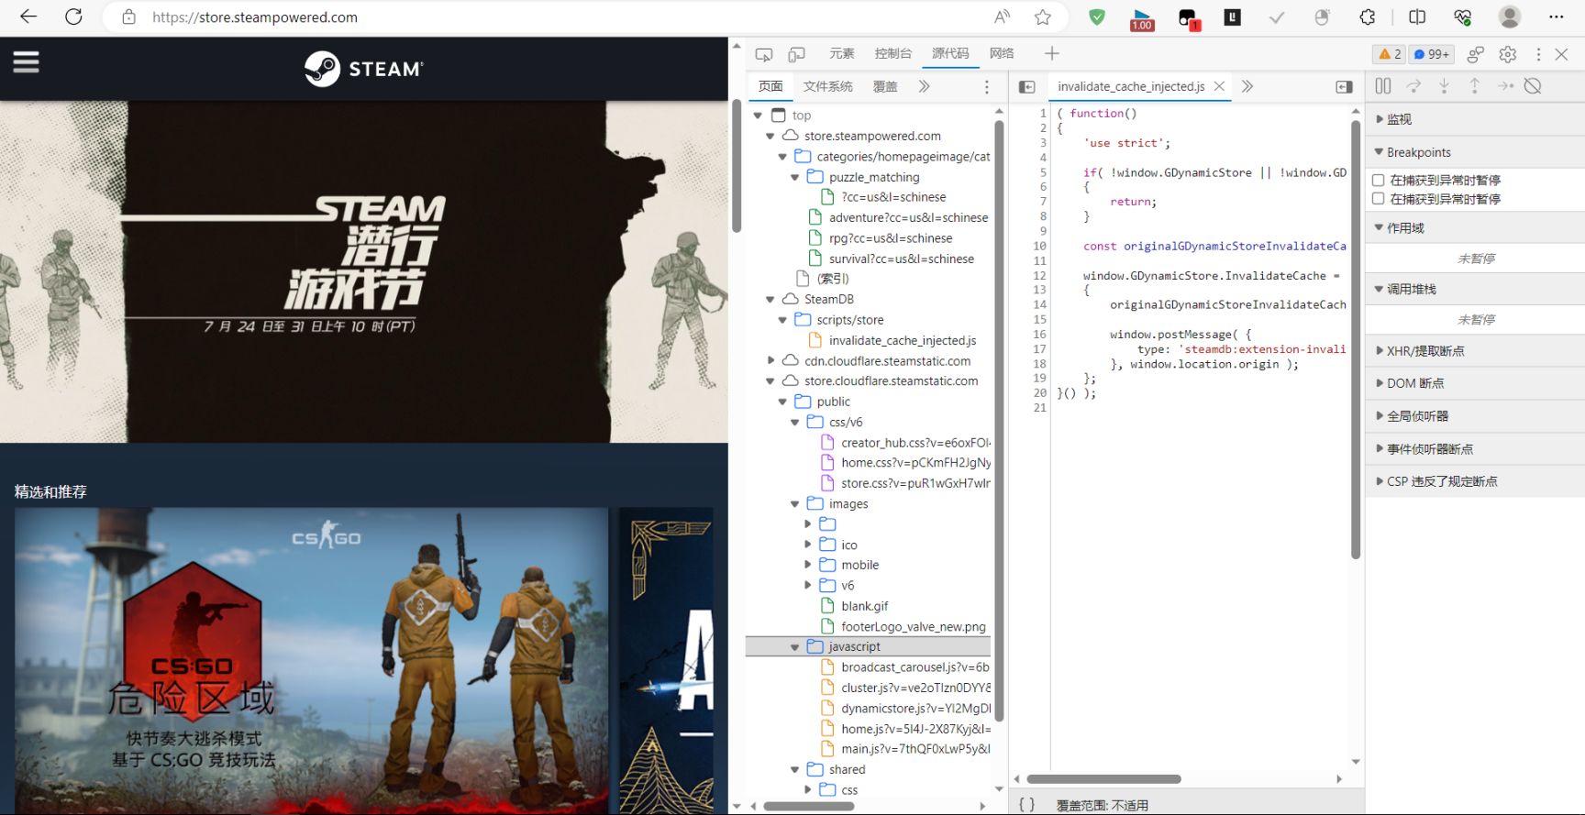Click the read aloud icon in the address bar
1585x815 pixels.
1003,17
